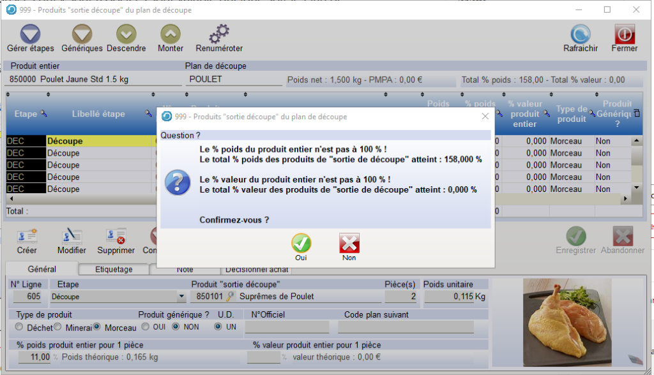Screen dimensions: 654x375
Task: Click the Génériques toolbar icon
Action: click(82, 34)
